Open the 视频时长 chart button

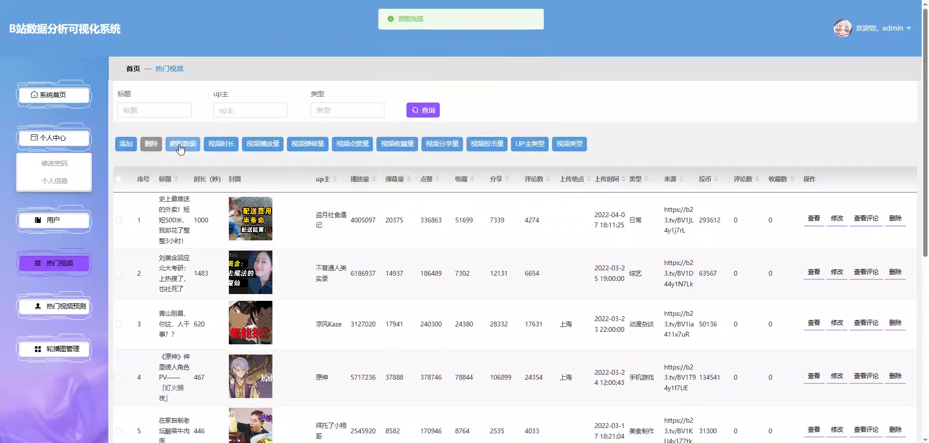221,144
